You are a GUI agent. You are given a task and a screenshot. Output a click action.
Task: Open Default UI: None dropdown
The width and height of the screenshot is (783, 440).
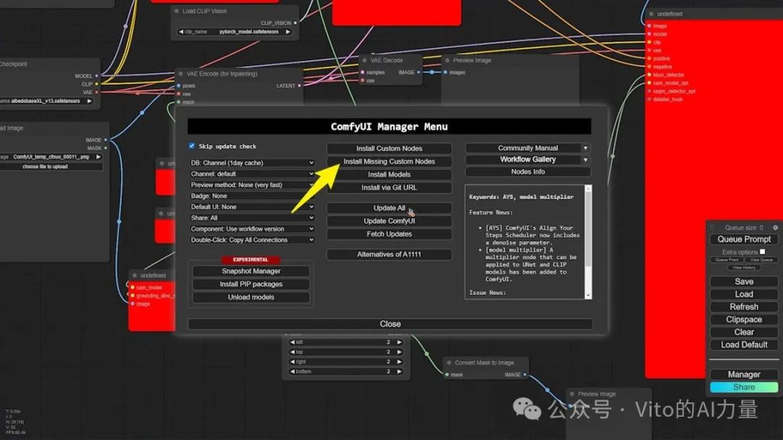[252, 207]
